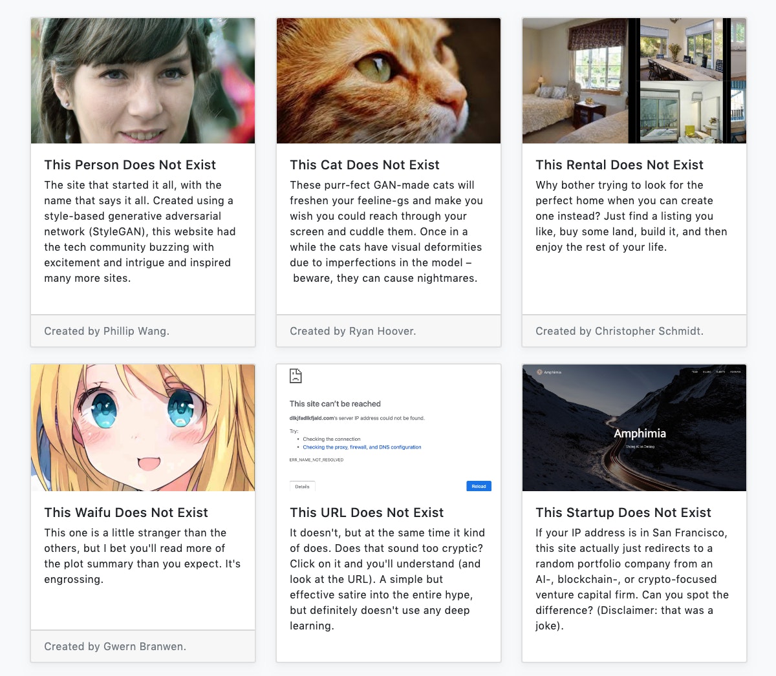Viewport: 776px width, 676px height.
Task: Click the This Cat Does Not Exist heading
Action: click(x=365, y=165)
